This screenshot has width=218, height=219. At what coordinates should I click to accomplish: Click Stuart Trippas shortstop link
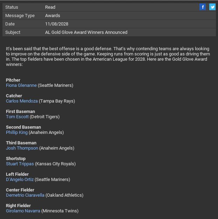(20, 164)
